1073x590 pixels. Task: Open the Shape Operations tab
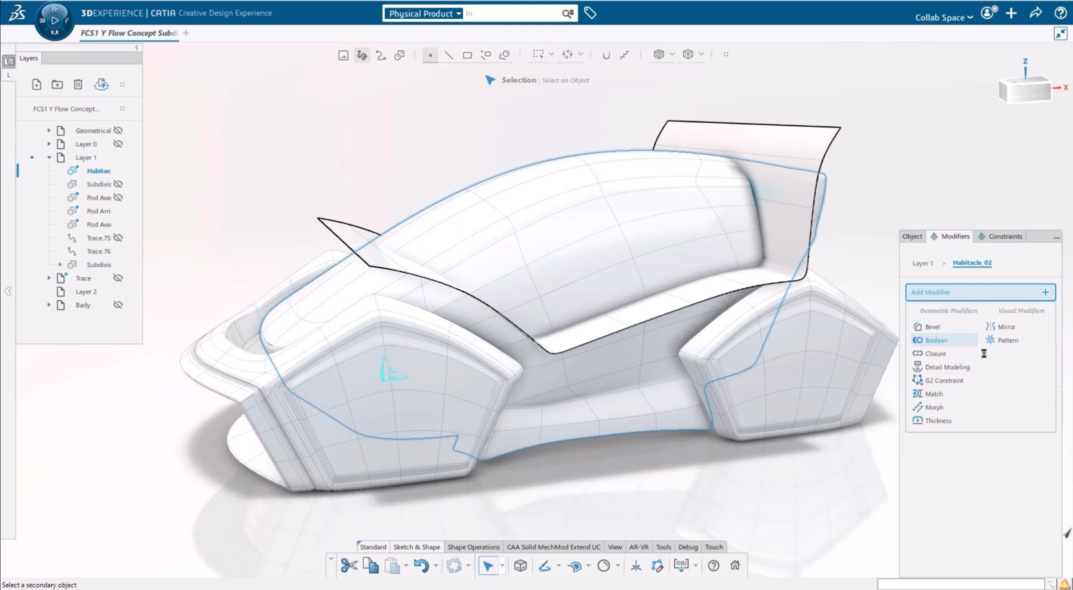tap(473, 547)
